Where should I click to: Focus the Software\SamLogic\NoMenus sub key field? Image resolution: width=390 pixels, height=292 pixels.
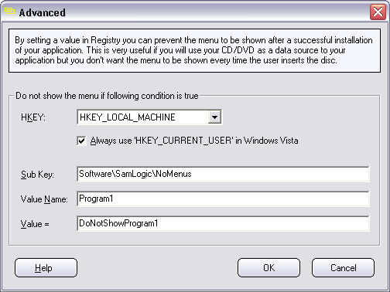[223, 174]
